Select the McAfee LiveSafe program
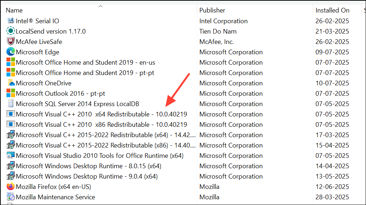The image size is (366, 205). click(39, 41)
